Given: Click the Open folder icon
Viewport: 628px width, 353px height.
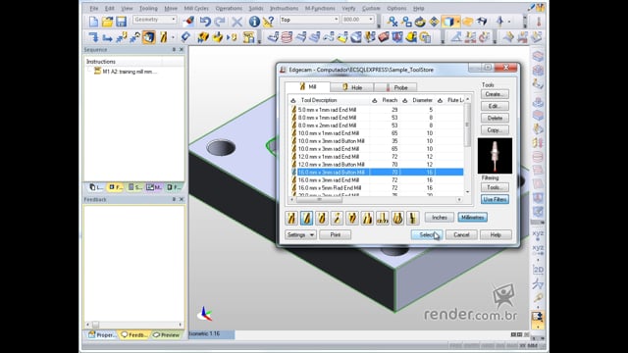Looking at the screenshot, I should pyautogui.click(x=107, y=22).
